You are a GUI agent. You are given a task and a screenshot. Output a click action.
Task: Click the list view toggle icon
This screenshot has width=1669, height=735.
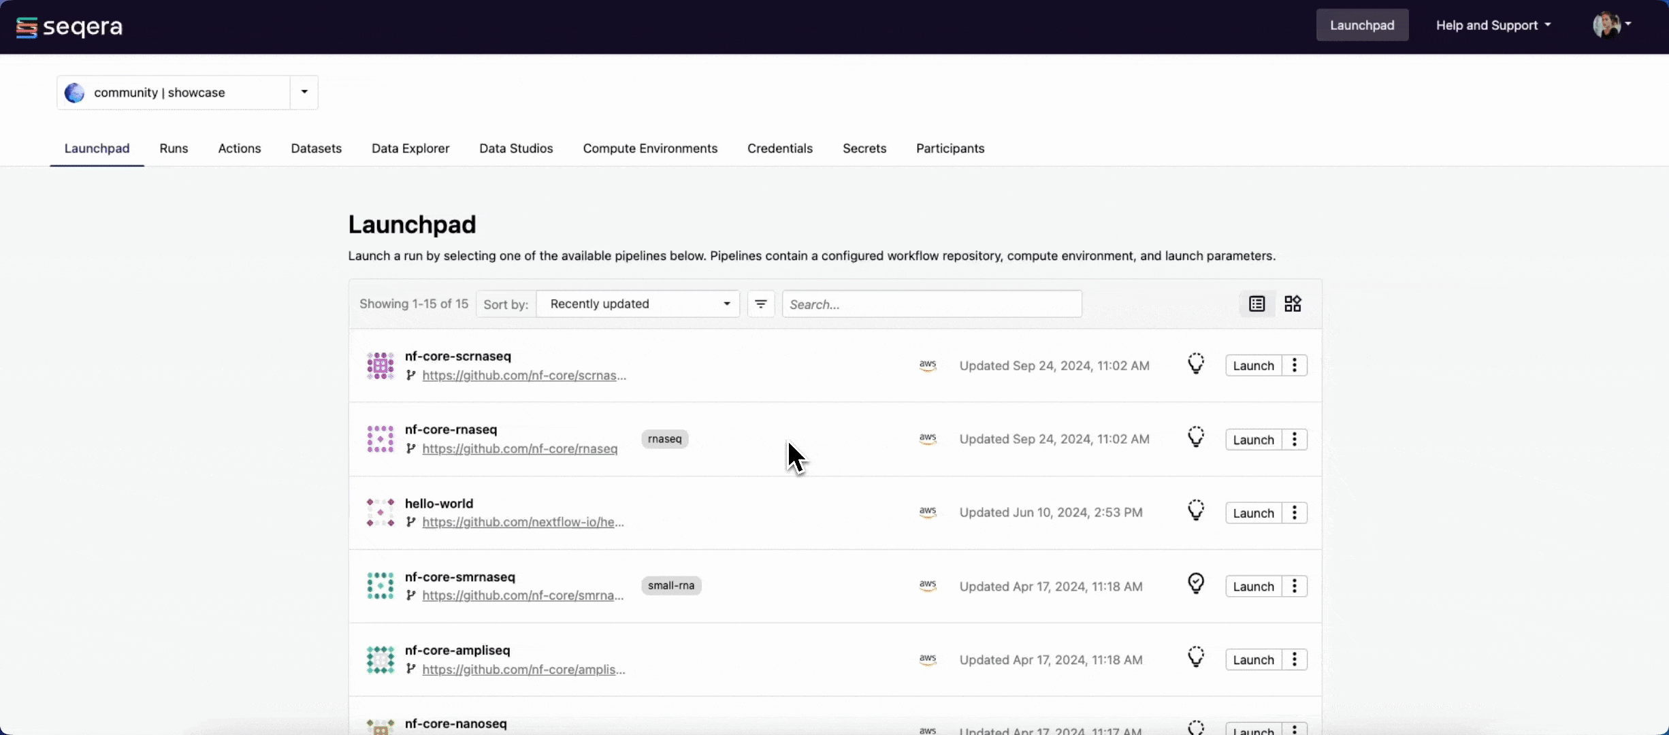(1257, 303)
